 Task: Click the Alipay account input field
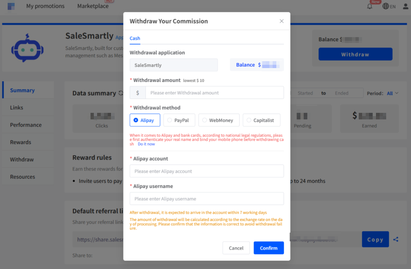point(207,171)
